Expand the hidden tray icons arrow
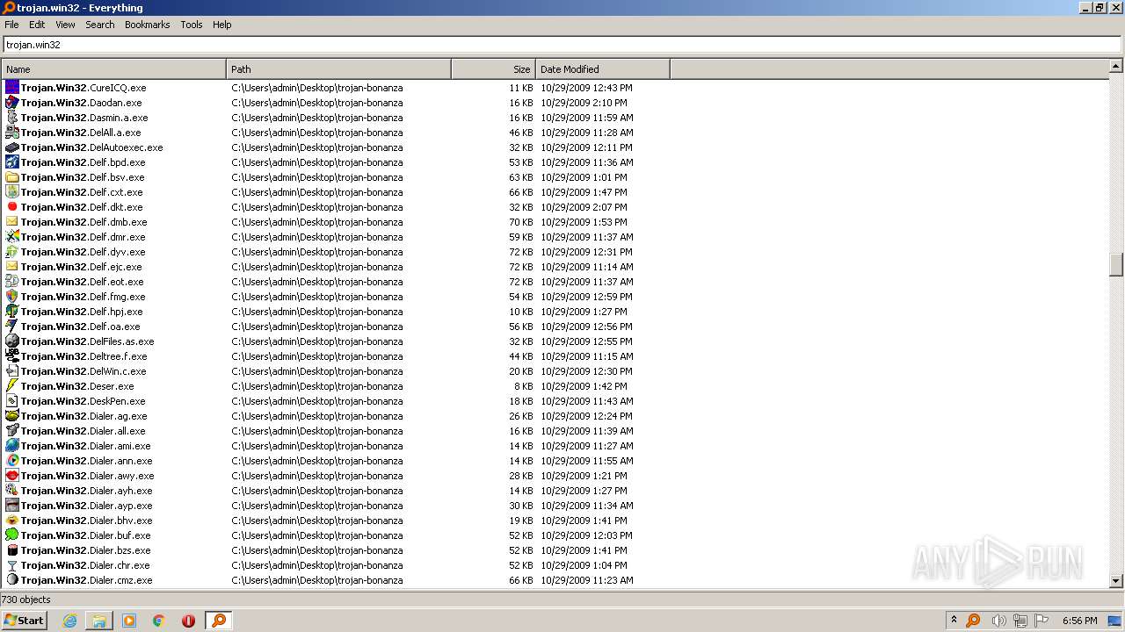 click(954, 621)
